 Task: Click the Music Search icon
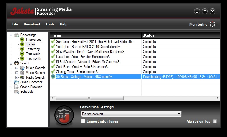coord(22,68)
